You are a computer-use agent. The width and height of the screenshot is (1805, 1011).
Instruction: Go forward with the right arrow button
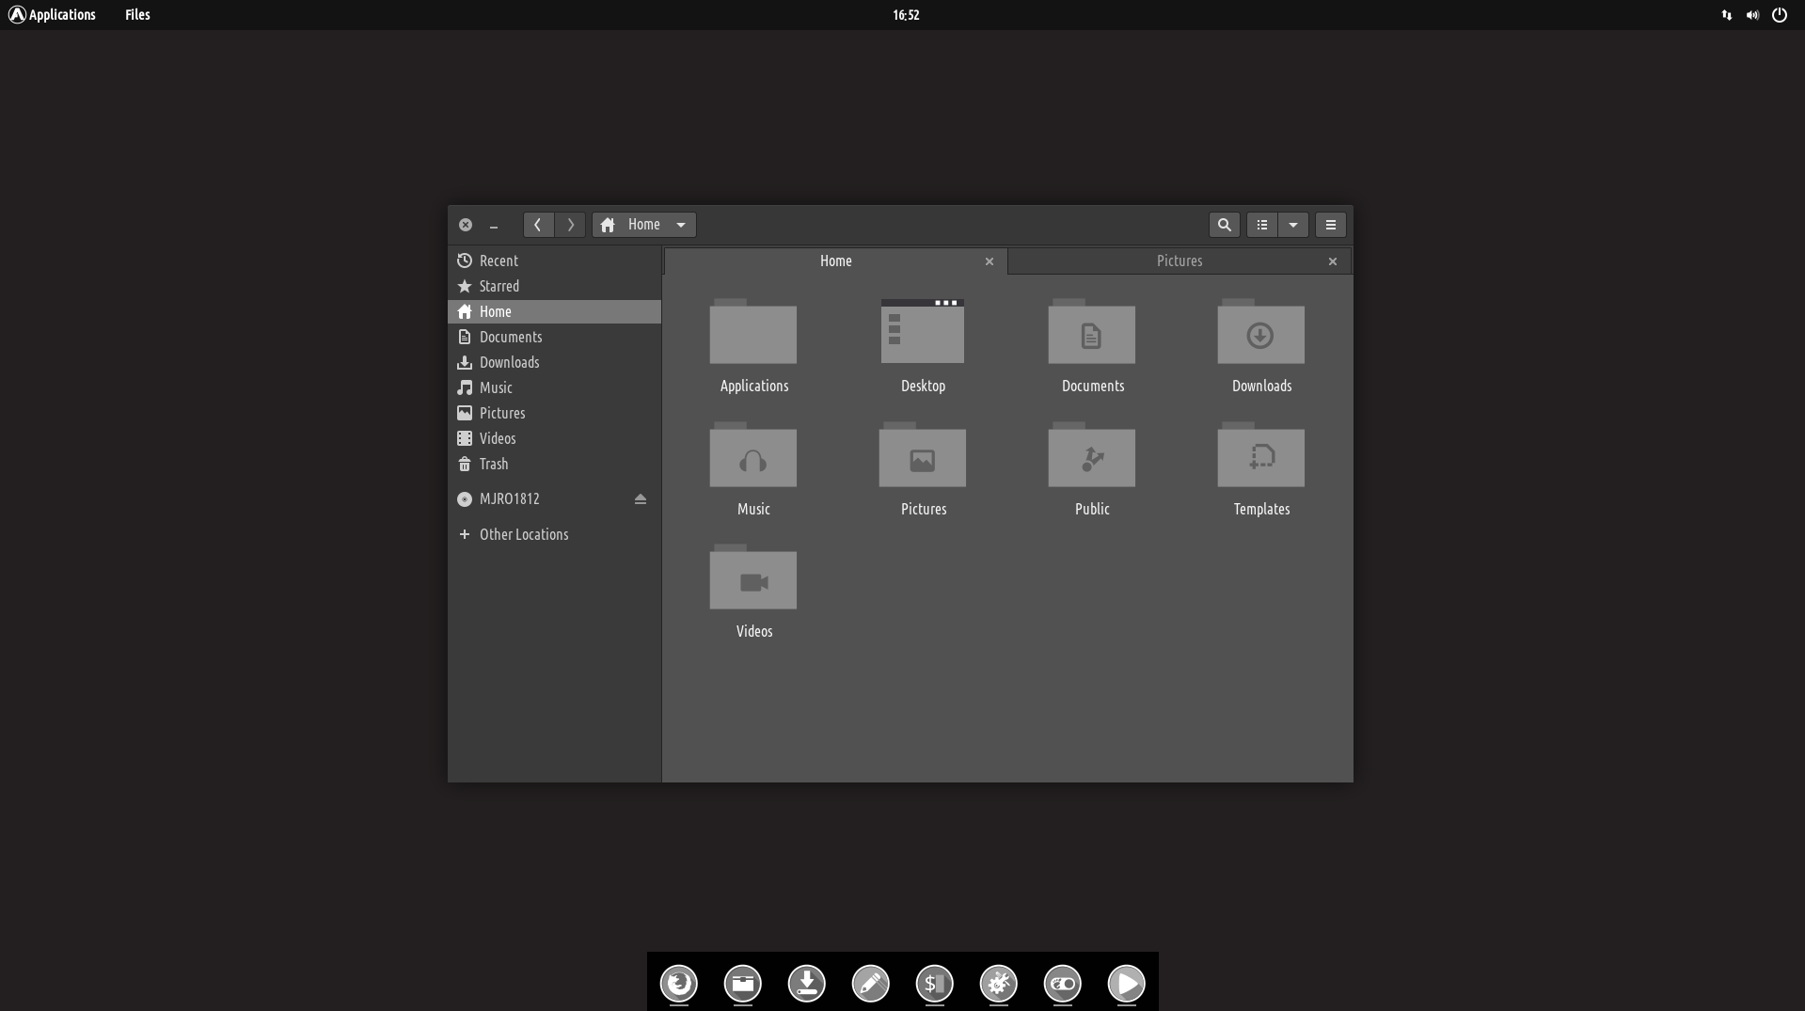(x=570, y=225)
